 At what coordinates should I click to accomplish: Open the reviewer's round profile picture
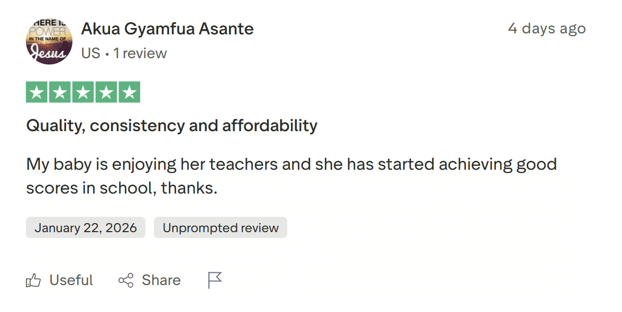pyautogui.click(x=49, y=41)
